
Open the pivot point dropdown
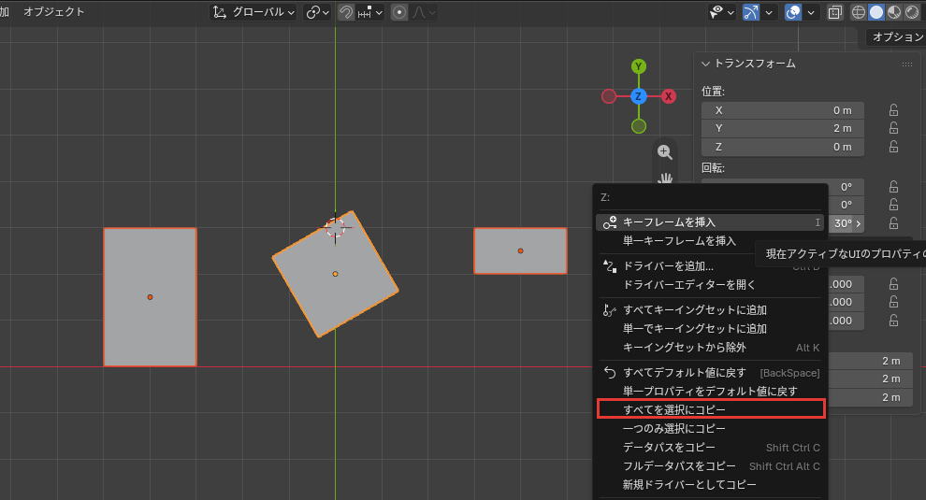[317, 12]
